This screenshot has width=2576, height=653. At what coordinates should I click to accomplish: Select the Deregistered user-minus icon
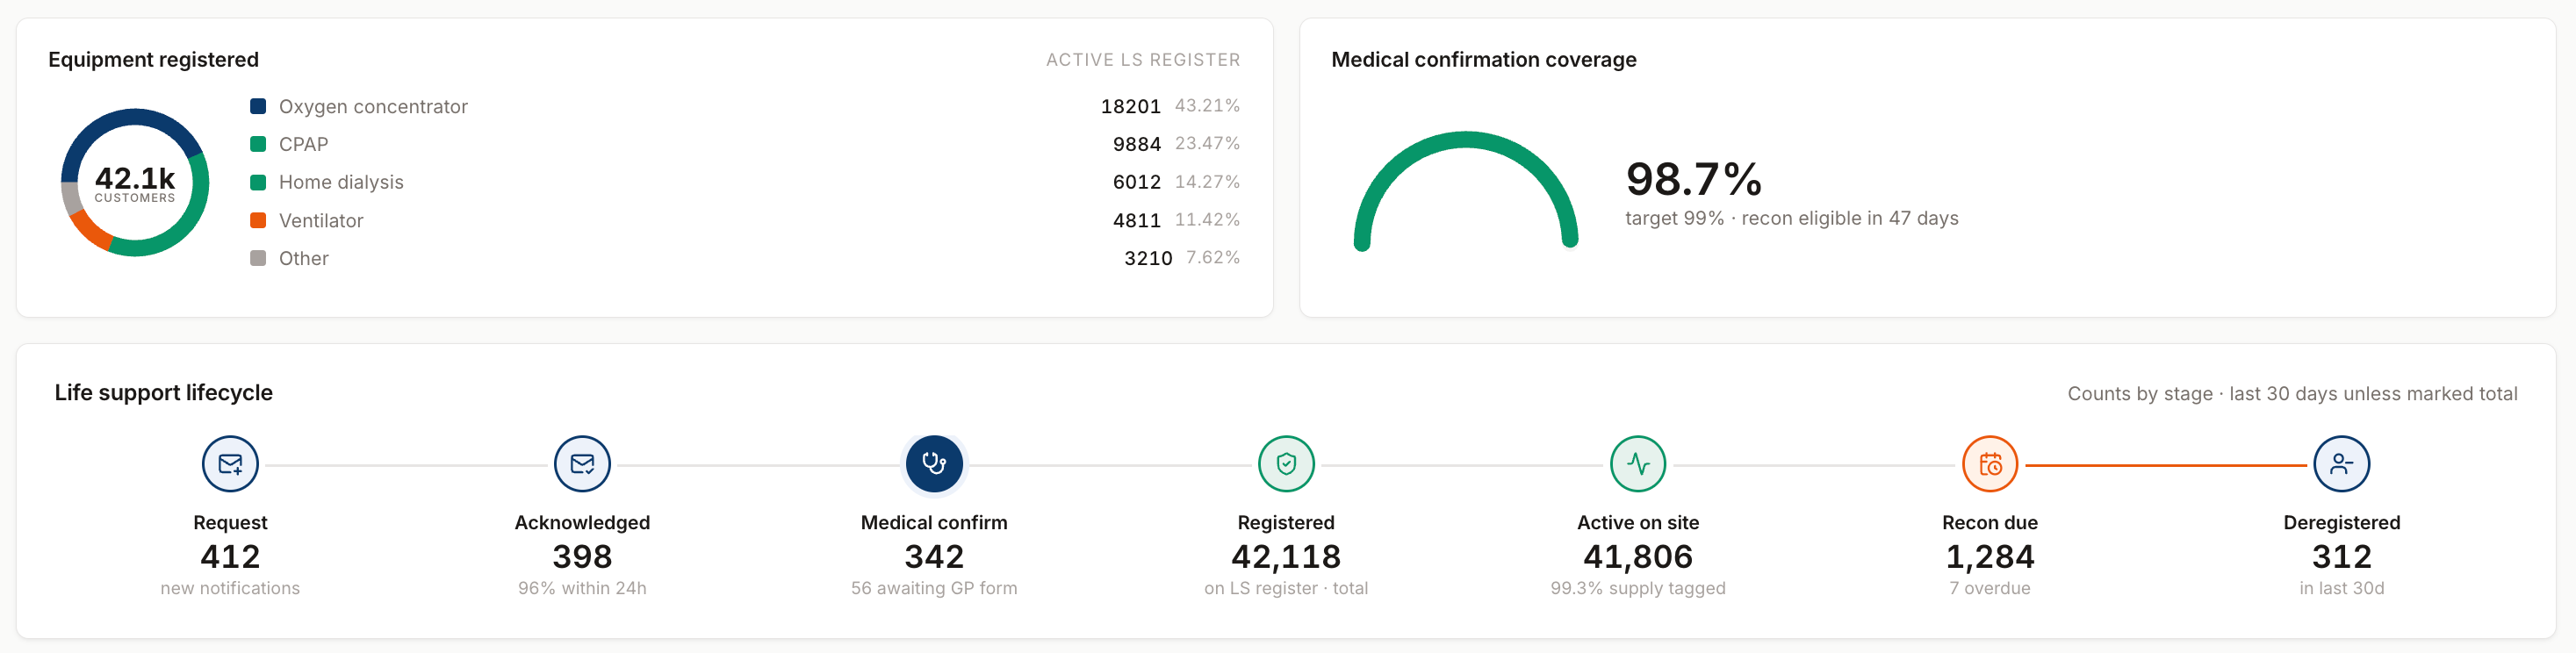pos(2342,464)
